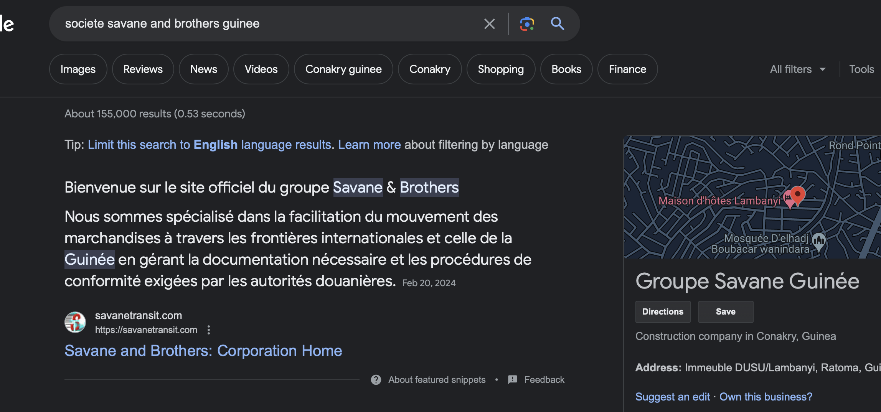Save Groupe Savane Guinée place
The height and width of the screenshot is (412, 881).
point(726,312)
